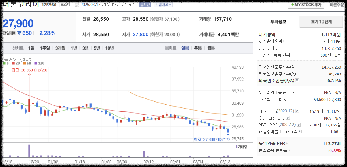Open the help icon beside 추정PER EPS

[x=288, y=118]
